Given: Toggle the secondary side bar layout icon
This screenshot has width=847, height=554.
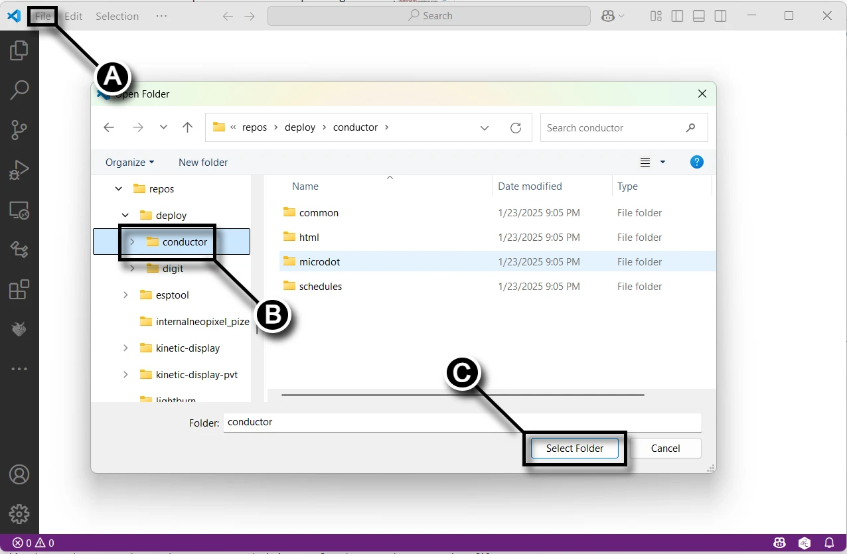Looking at the screenshot, I should (720, 16).
